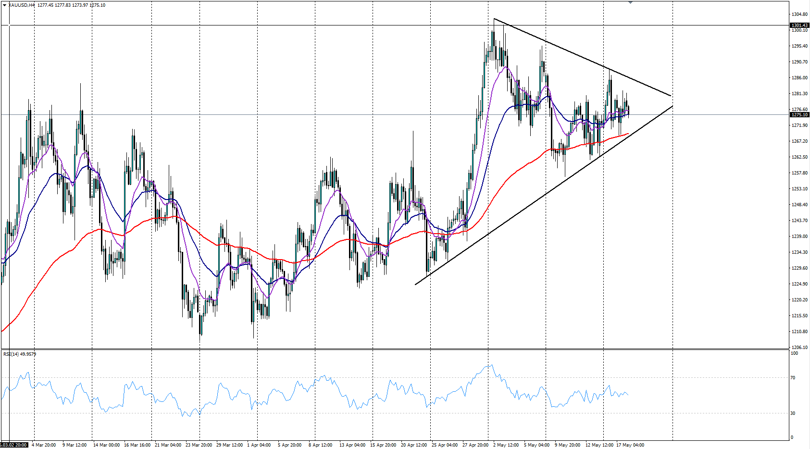Click the 13 Apr 04:00 time label

(x=352, y=445)
